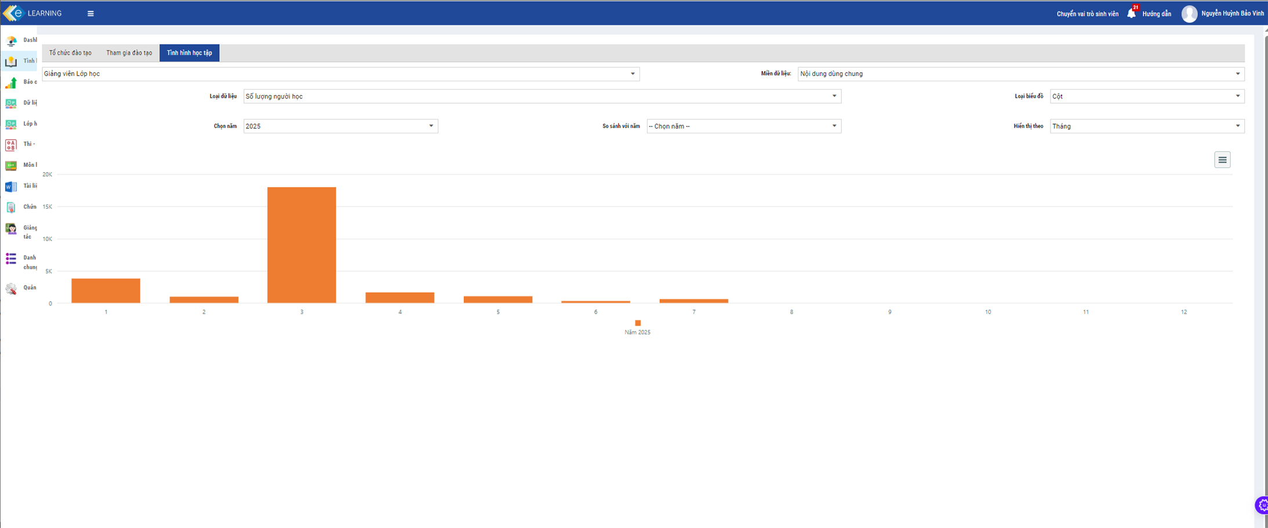1268x528 pixels.
Task: Open the 'Quản' gear wrench icon
Action: click(11, 288)
